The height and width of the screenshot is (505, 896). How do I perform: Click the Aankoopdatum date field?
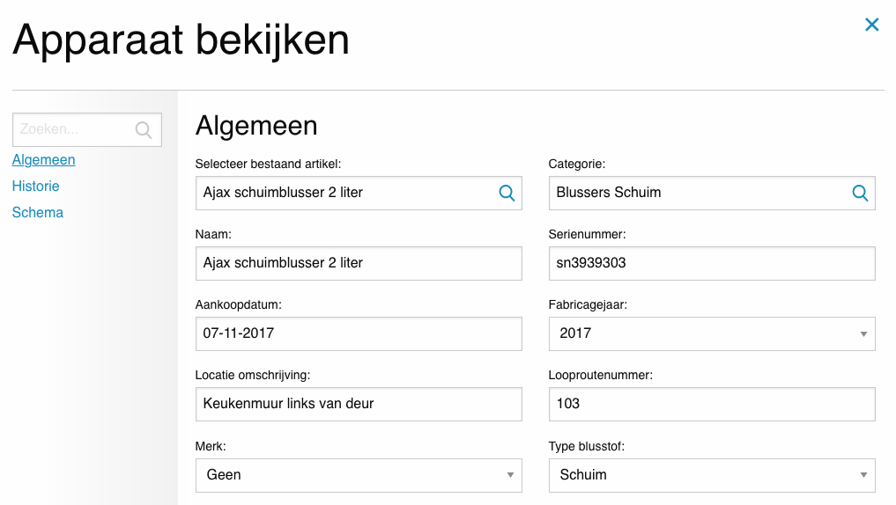pyautogui.click(x=358, y=333)
